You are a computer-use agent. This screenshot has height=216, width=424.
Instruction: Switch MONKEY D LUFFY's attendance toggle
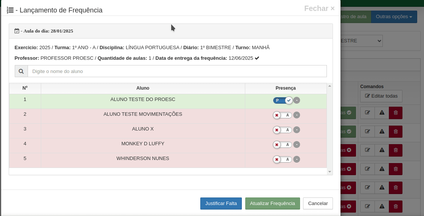pyautogui.click(x=283, y=145)
